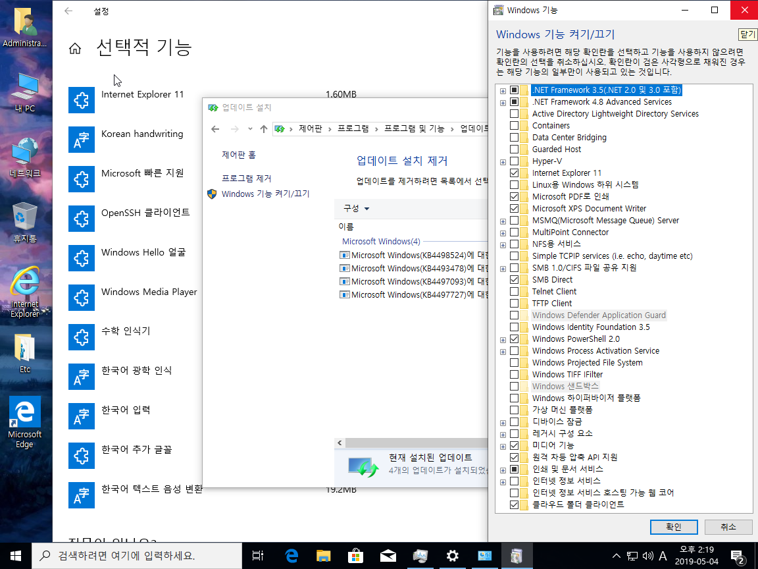
Task: Click the Windows Media Player feature icon
Action: coord(81,298)
